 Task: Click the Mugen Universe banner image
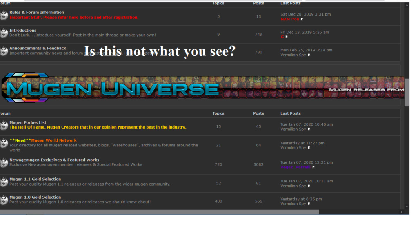[x=202, y=87]
